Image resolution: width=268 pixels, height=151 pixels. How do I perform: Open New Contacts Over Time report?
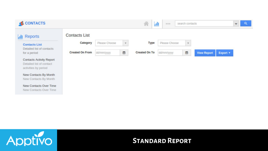click(x=39, y=86)
